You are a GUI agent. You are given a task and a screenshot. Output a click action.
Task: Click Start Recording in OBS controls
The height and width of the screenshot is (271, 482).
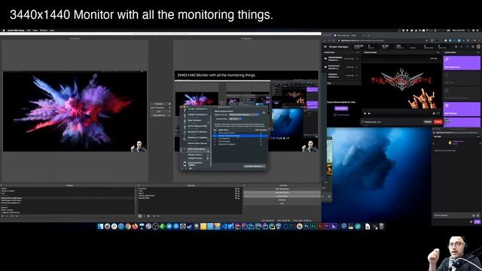282,193
